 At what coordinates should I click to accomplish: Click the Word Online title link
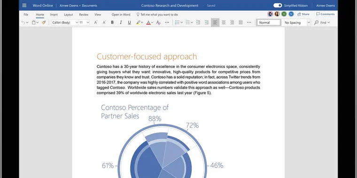(43, 6)
